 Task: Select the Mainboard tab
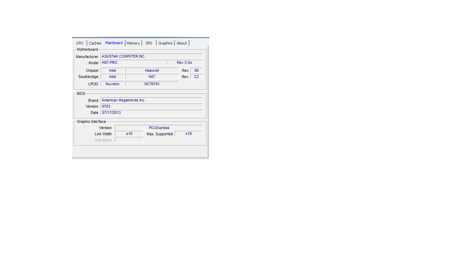pos(114,43)
